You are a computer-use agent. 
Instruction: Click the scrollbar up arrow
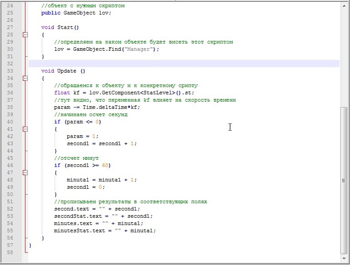(x=344, y=5)
